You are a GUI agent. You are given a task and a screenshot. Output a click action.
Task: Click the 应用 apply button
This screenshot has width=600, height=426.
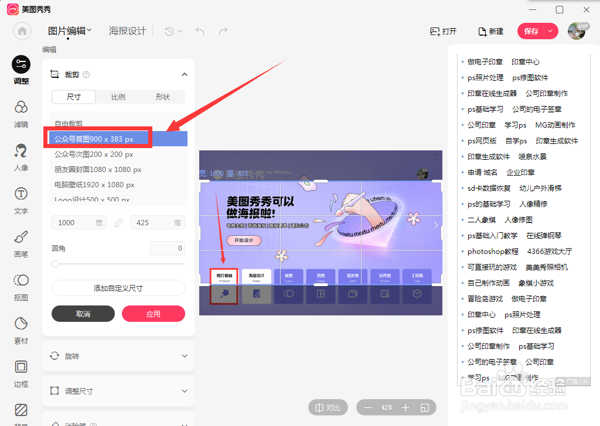[x=154, y=314]
